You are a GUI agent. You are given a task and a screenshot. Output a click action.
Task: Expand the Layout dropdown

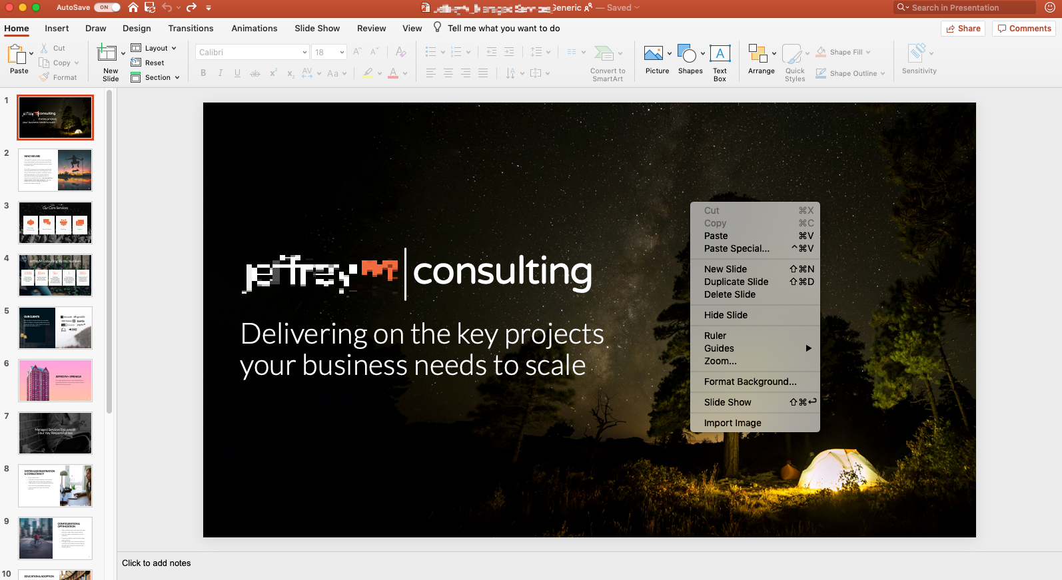point(174,48)
